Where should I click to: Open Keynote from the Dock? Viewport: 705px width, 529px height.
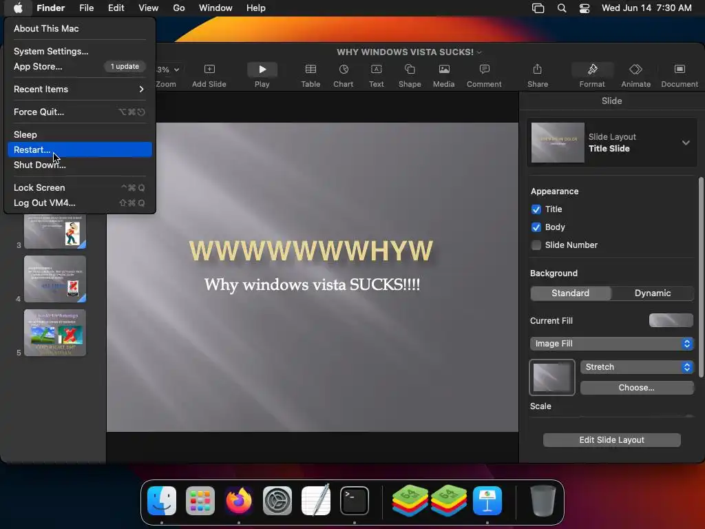click(x=487, y=501)
